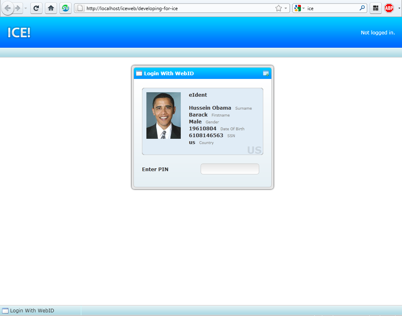Expand the address bar URL dropdown
The width and height of the screenshot is (402, 316).
pos(286,8)
